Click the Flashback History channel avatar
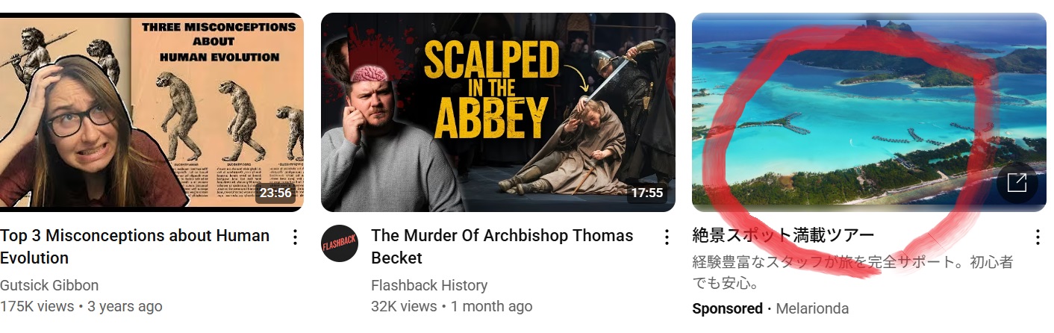1054x333 pixels. coord(340,243)
